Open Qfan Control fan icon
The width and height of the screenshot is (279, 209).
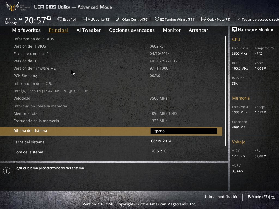coord(119,19)
